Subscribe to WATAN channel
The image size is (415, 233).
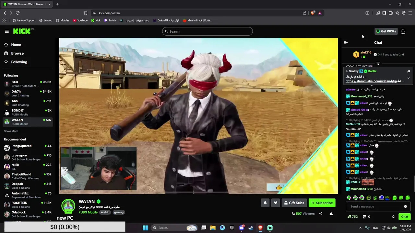[x=322, y=203]
